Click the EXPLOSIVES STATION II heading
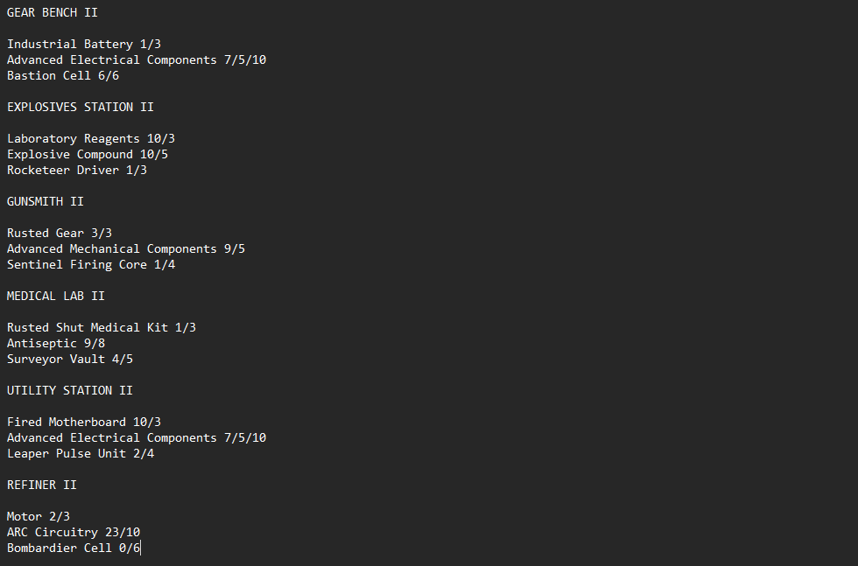The width and height of the screenshot is (858, 566). click(x=81, y=107)
